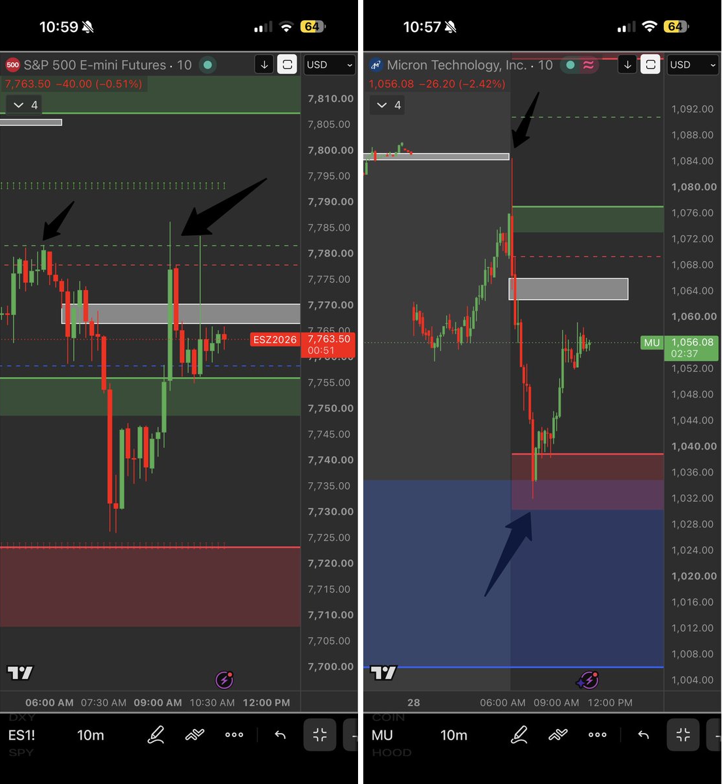This screenshot has width=722, height=784.
Task: Exit fullscreen in MU chart
Action: (x=683, y=735)
